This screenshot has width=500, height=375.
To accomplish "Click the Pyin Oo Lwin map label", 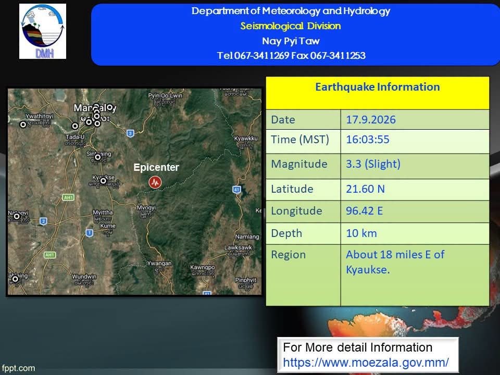I will pos(165,95).
